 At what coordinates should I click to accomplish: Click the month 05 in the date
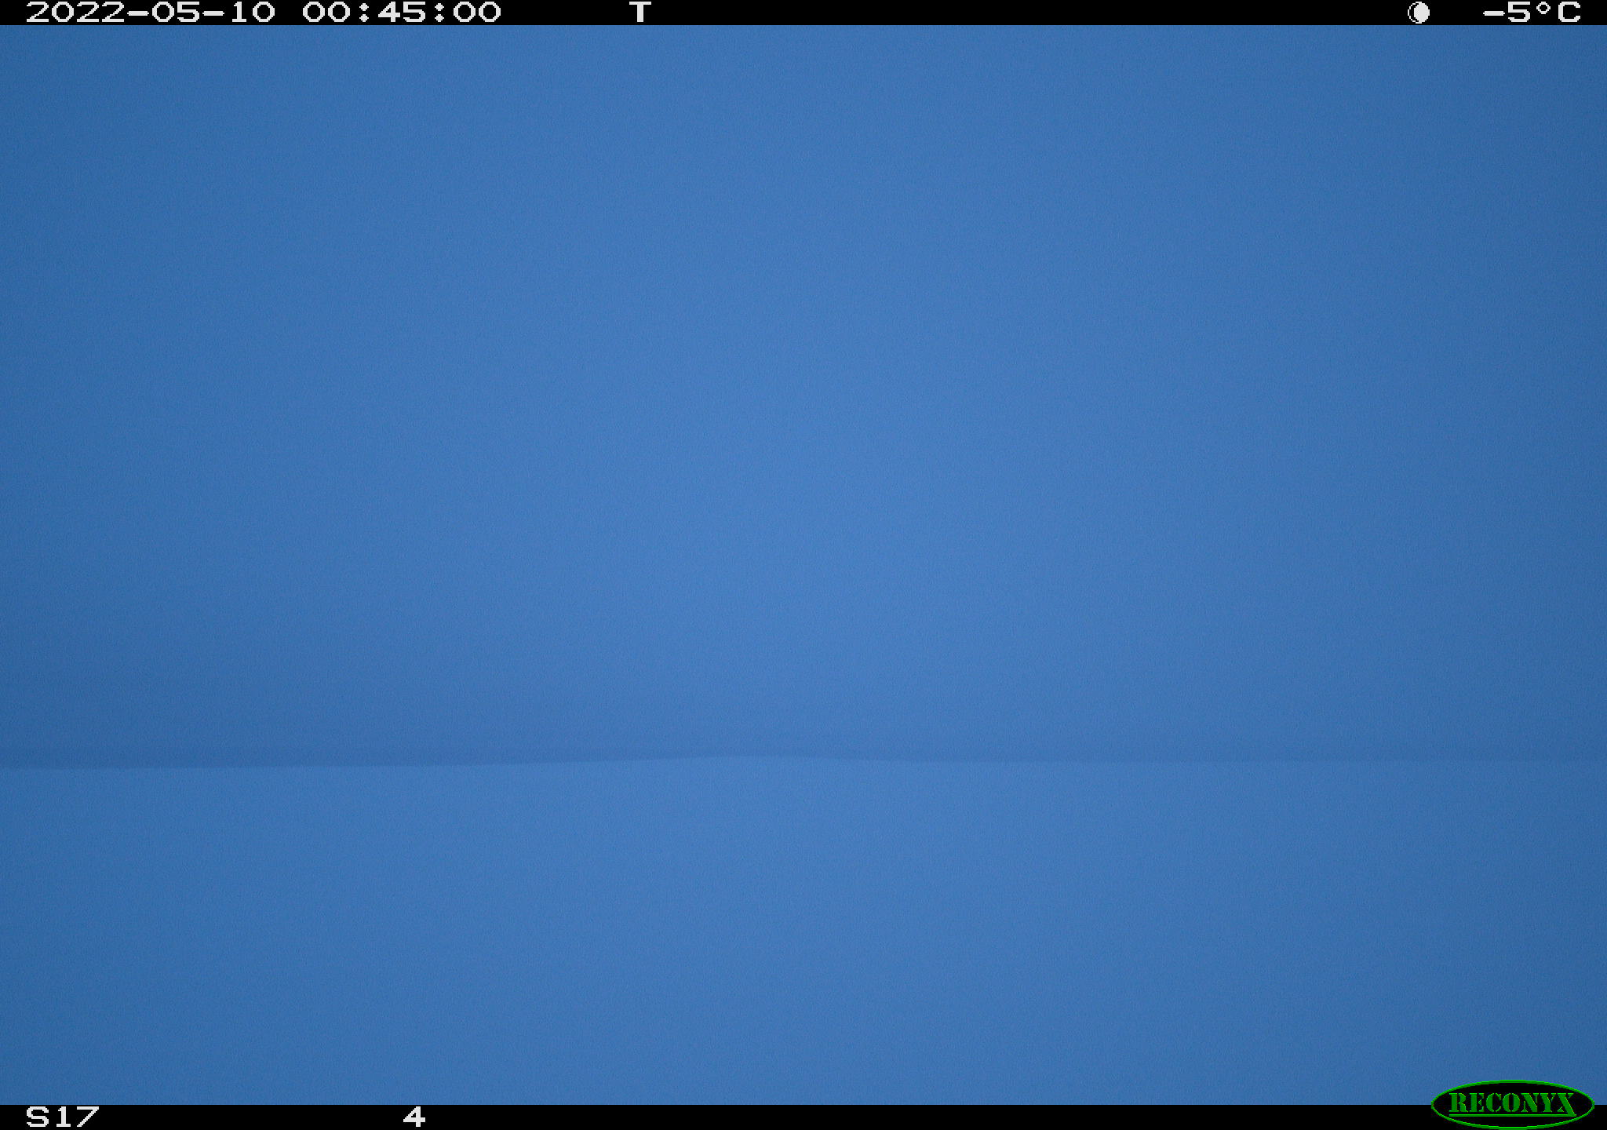click(176, 12)
